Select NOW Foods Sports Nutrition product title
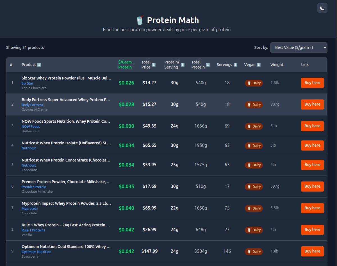337x266 pixels. (66, 121)
